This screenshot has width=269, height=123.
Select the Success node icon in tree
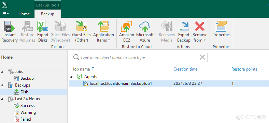[x=16, y=106]
